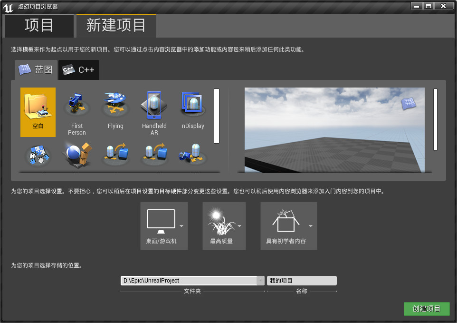Open the 新建项目 tab
This screenshot has width=457, height=323.
[x=116, y=26]
